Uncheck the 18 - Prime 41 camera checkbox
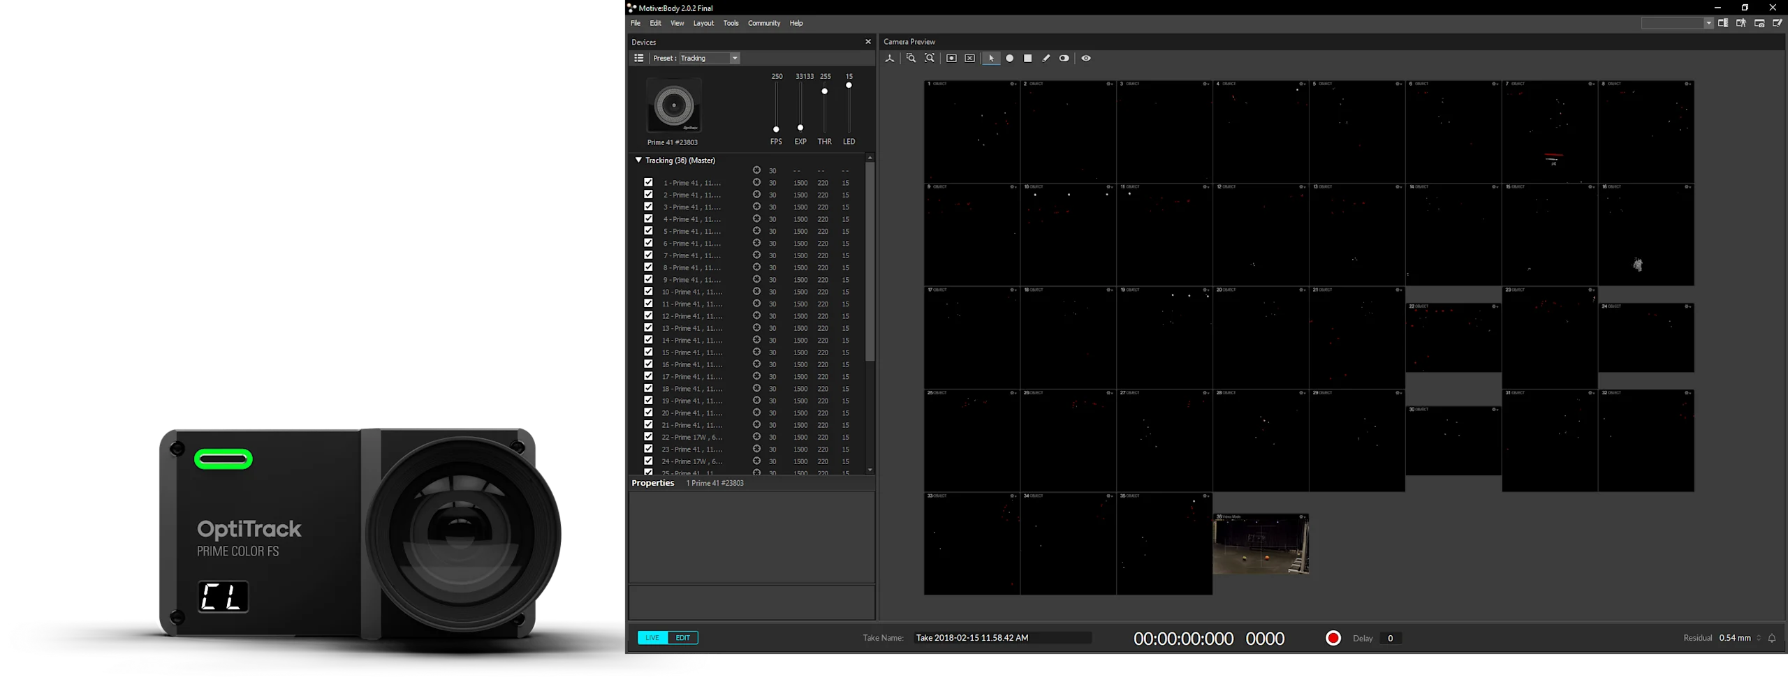This screenshot has width=1788, height=677. click(648, 389)
